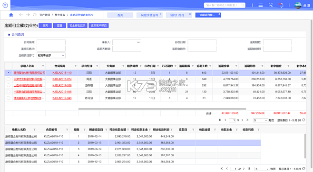Focus the 合同编号 query input field
Viewport: 313px width, 172px height.
51,42
